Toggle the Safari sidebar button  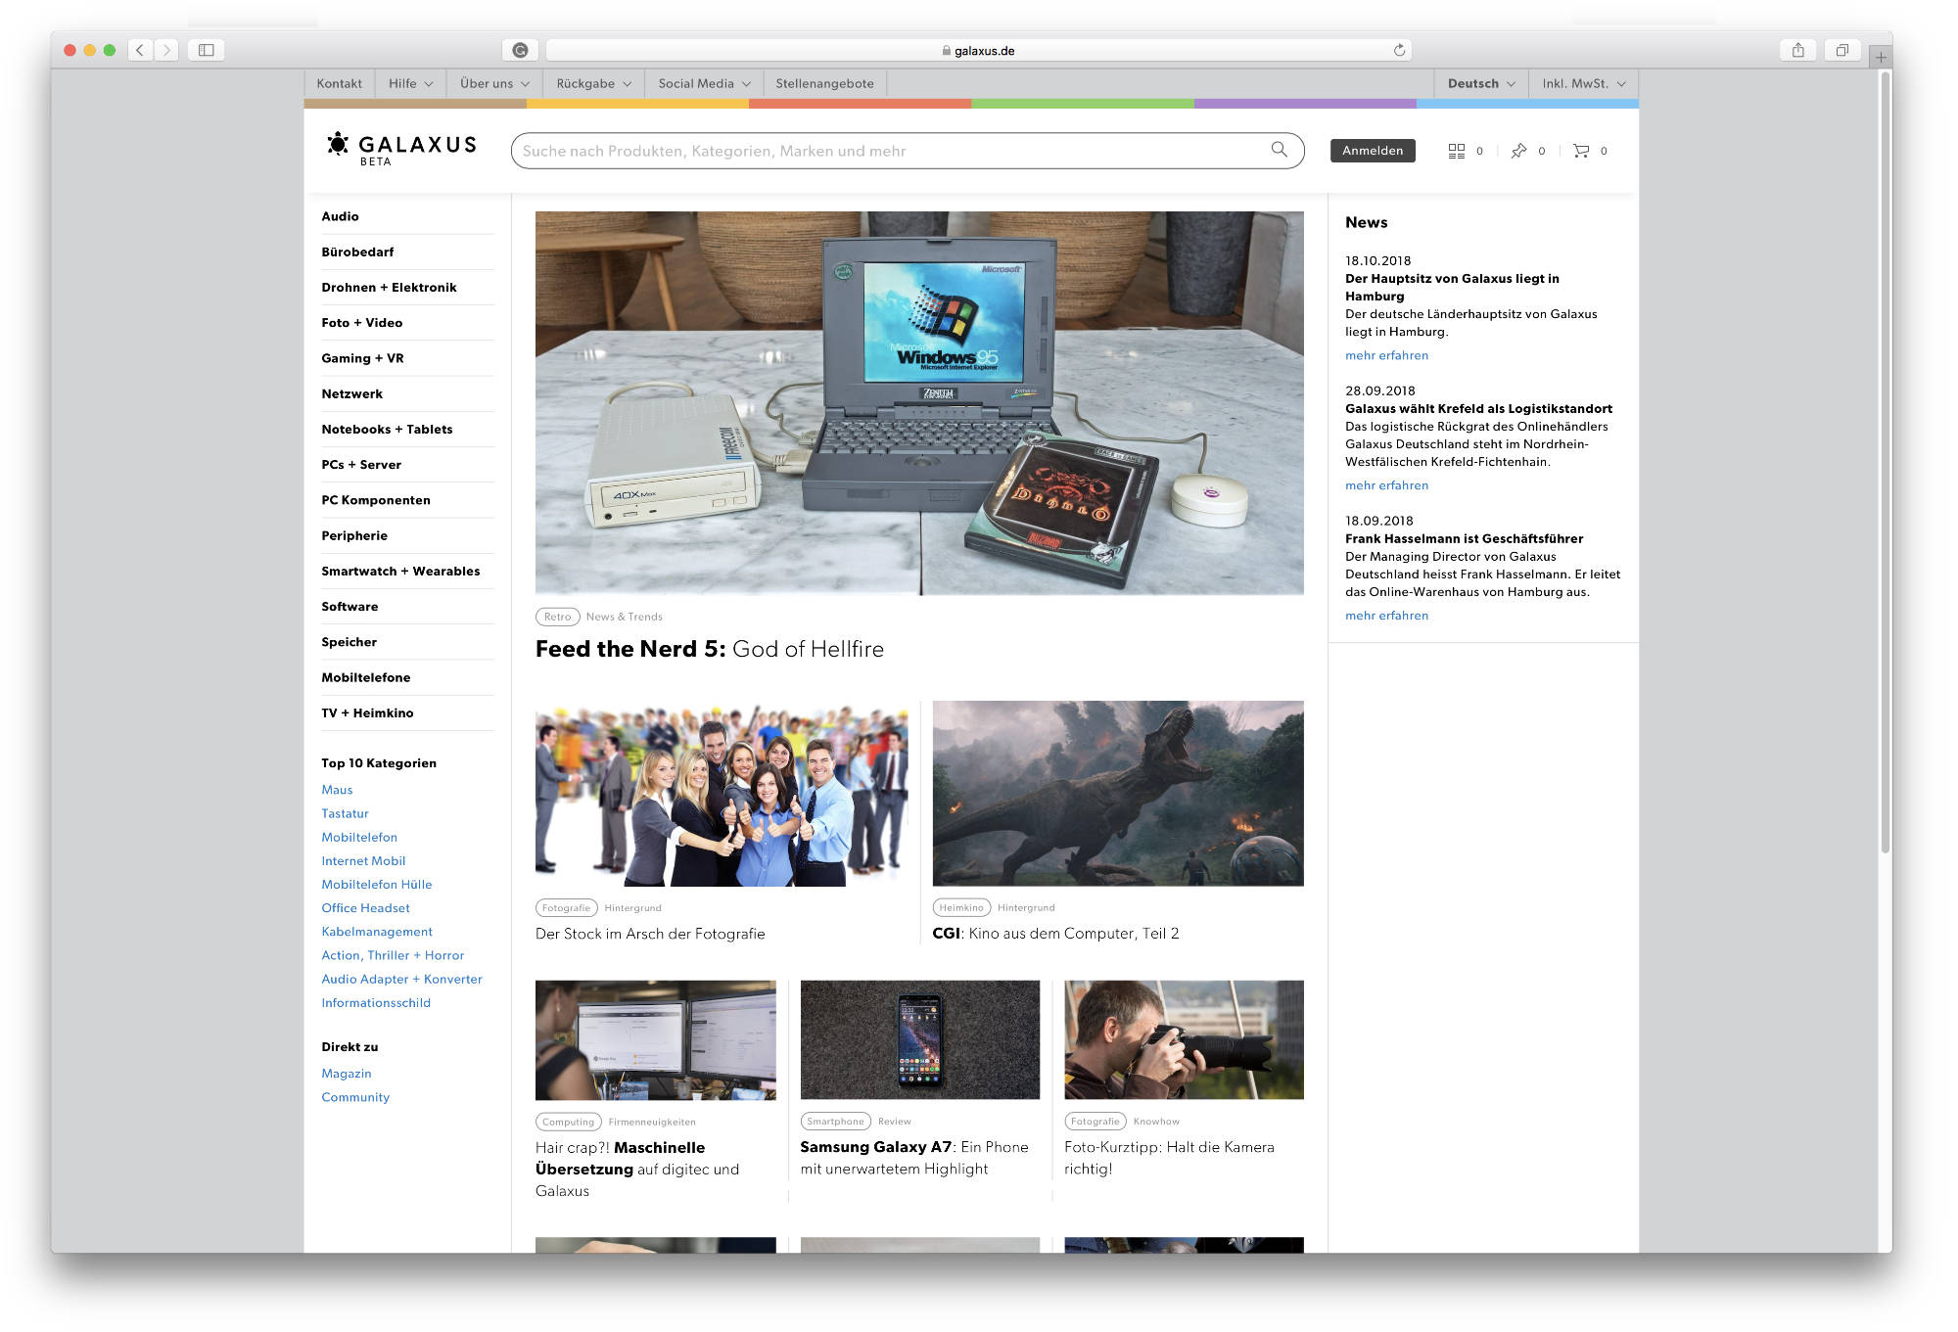pyautogui.click(x=207, y=51)
